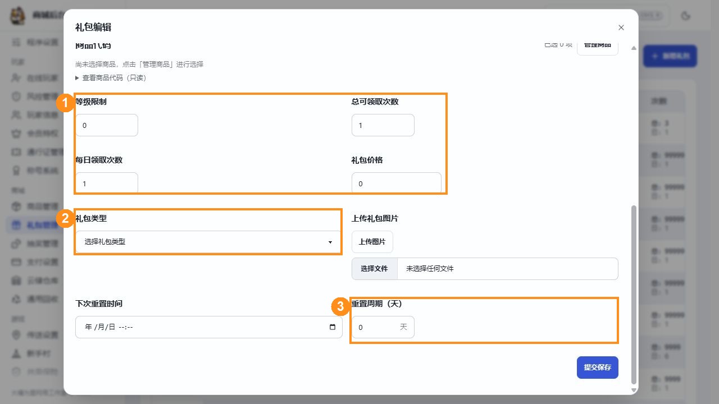Open 通行证管理 icon in sidebar

click(x=16, y=151)
